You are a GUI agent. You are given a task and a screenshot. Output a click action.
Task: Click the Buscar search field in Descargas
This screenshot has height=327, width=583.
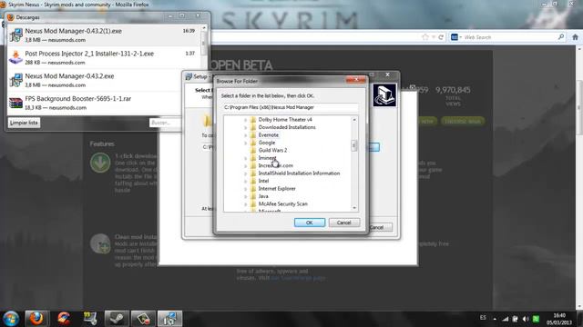pyautogui.click(x=165, y=123)
